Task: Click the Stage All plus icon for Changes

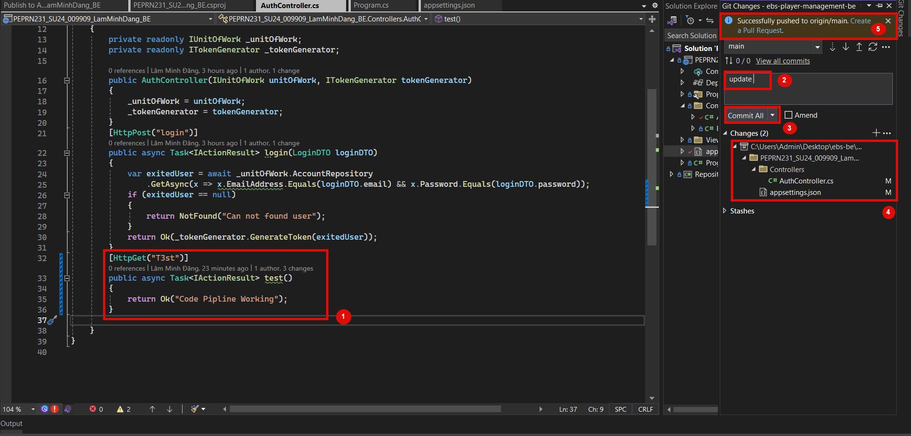Action: (876, 133)
